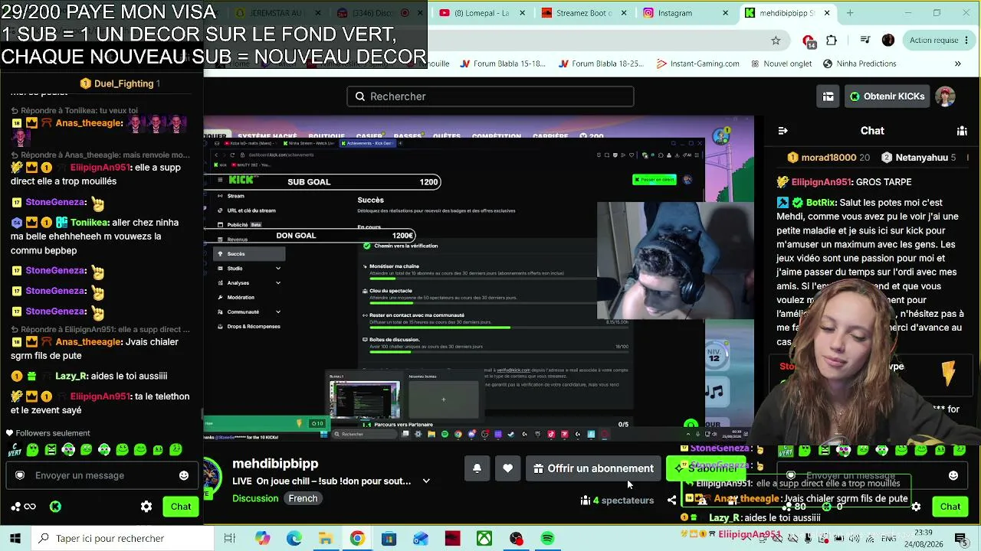The height and width of the screenshot is (551, 981).
Task: Click the Obtenir KICKs button
Action: click(887, 96)
